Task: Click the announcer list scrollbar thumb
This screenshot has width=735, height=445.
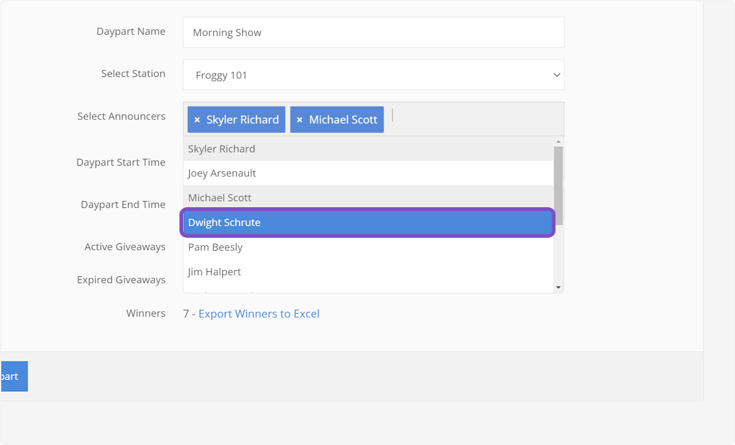Action: pyautogui.click(x=557, y=183)
